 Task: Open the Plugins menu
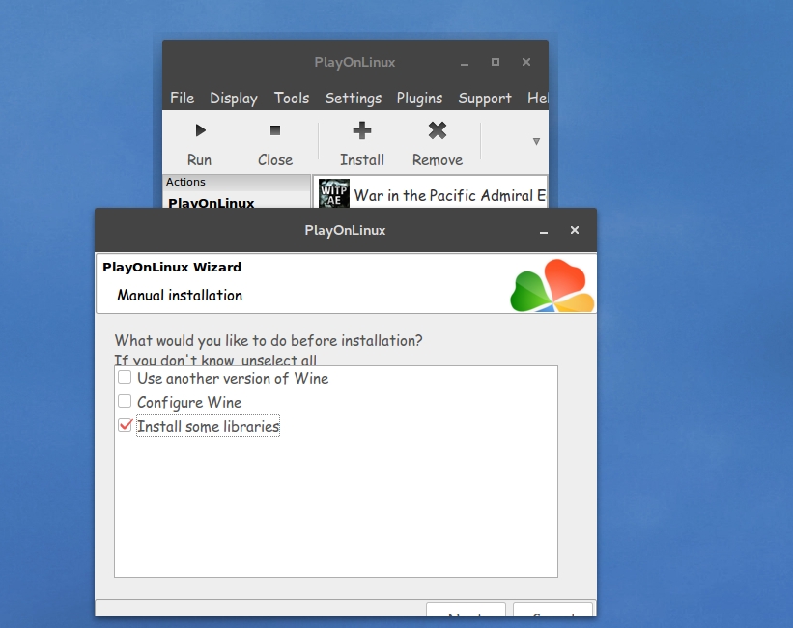[419, 98]
